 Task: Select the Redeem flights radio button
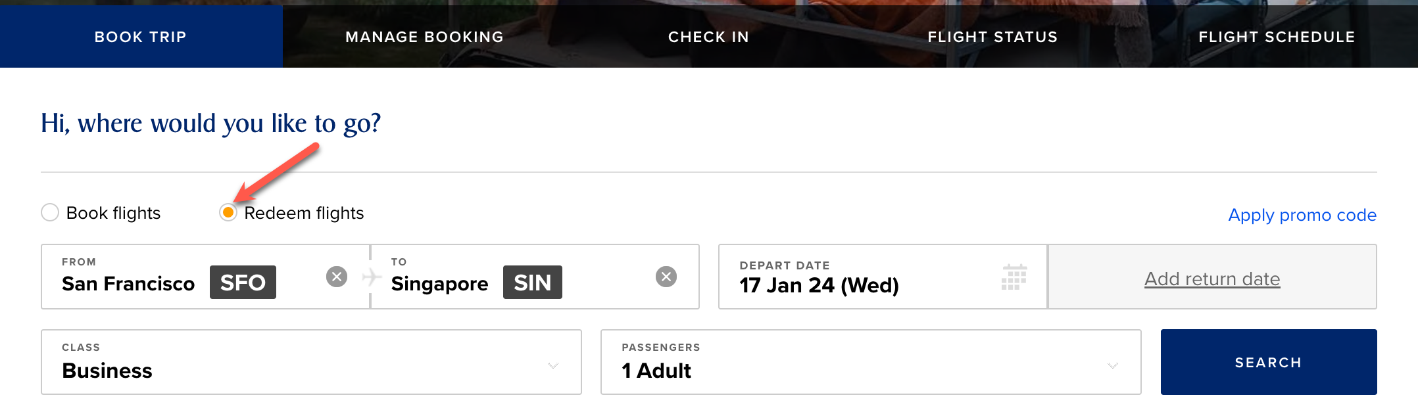(228, 212)
